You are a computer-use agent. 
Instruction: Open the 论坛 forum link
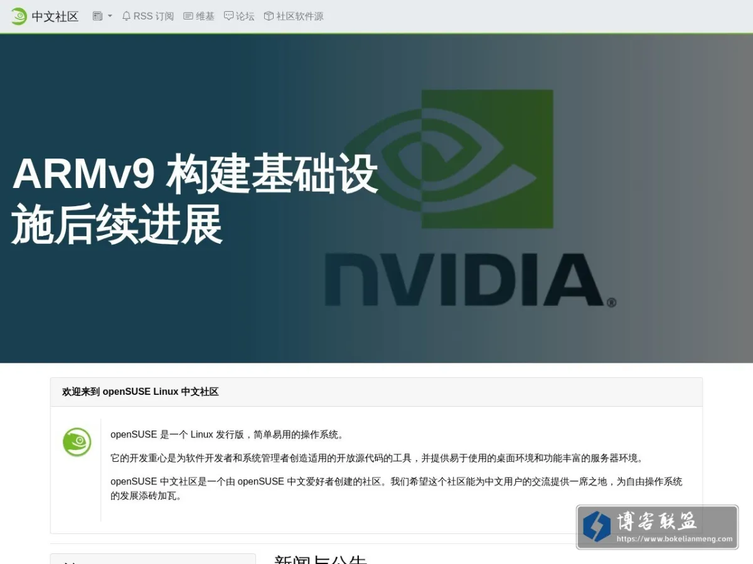click(x=239, y=16)
